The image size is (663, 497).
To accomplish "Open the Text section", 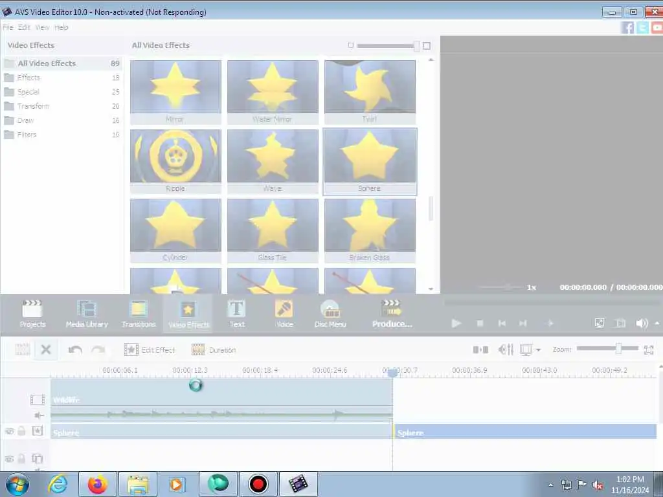I will point(237,314).
